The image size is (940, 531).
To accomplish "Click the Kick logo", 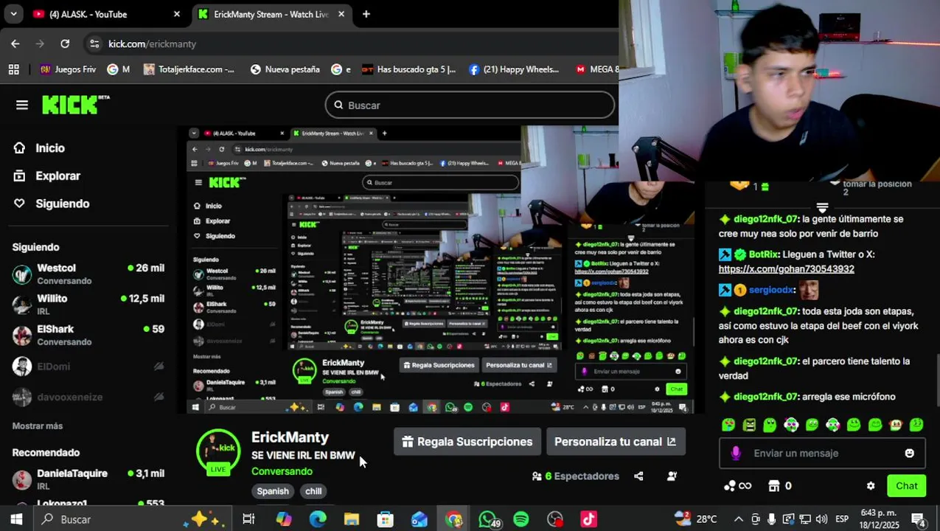I will pos(75,105).
